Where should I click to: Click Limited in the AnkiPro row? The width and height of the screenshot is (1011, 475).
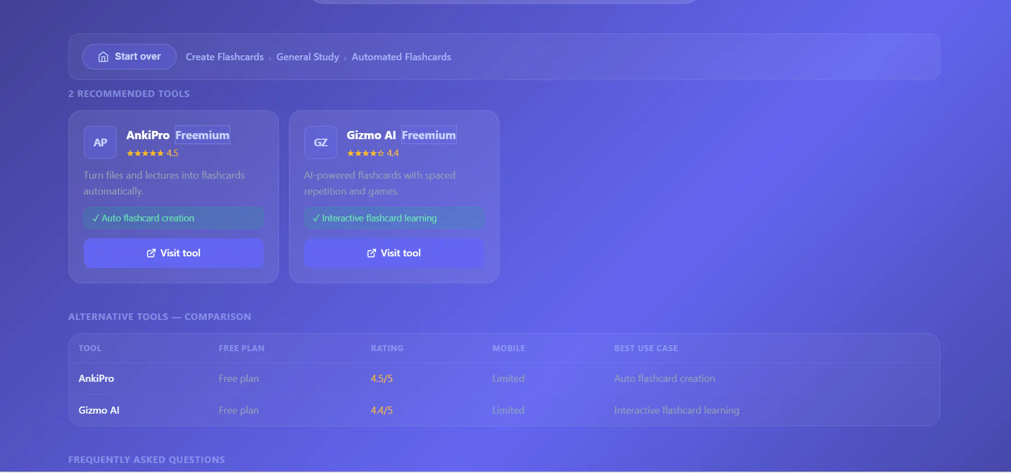[x=508, y=379]
